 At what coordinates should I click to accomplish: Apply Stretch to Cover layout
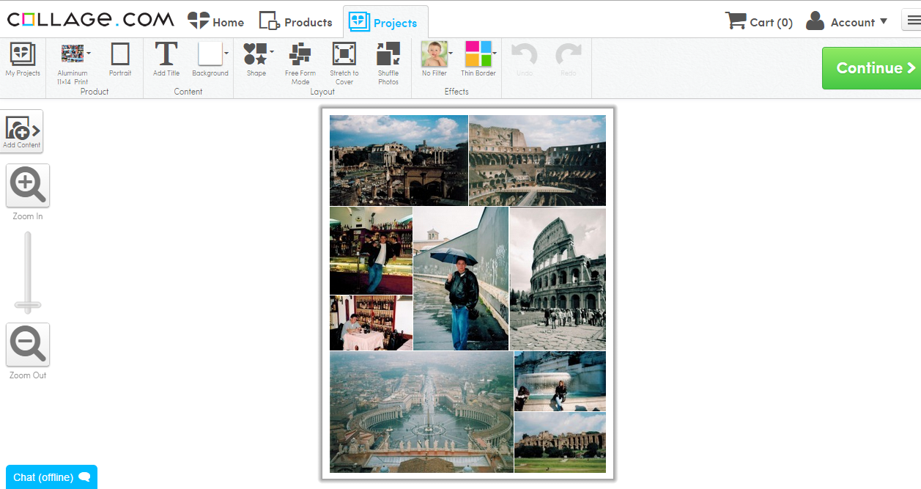pyautogui.click(x=344, y=63)
